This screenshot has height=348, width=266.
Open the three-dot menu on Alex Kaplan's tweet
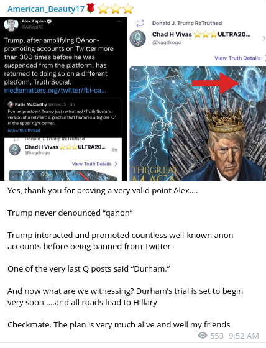click(x=119, y=21)
